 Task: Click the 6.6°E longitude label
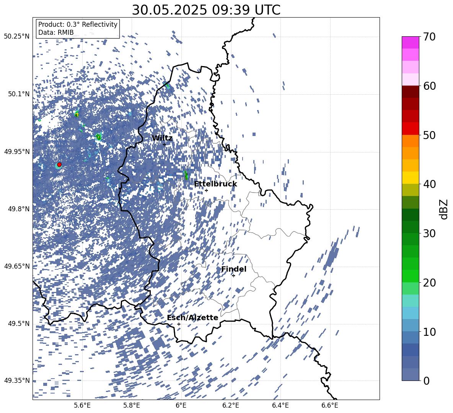[x=330, y=406]
